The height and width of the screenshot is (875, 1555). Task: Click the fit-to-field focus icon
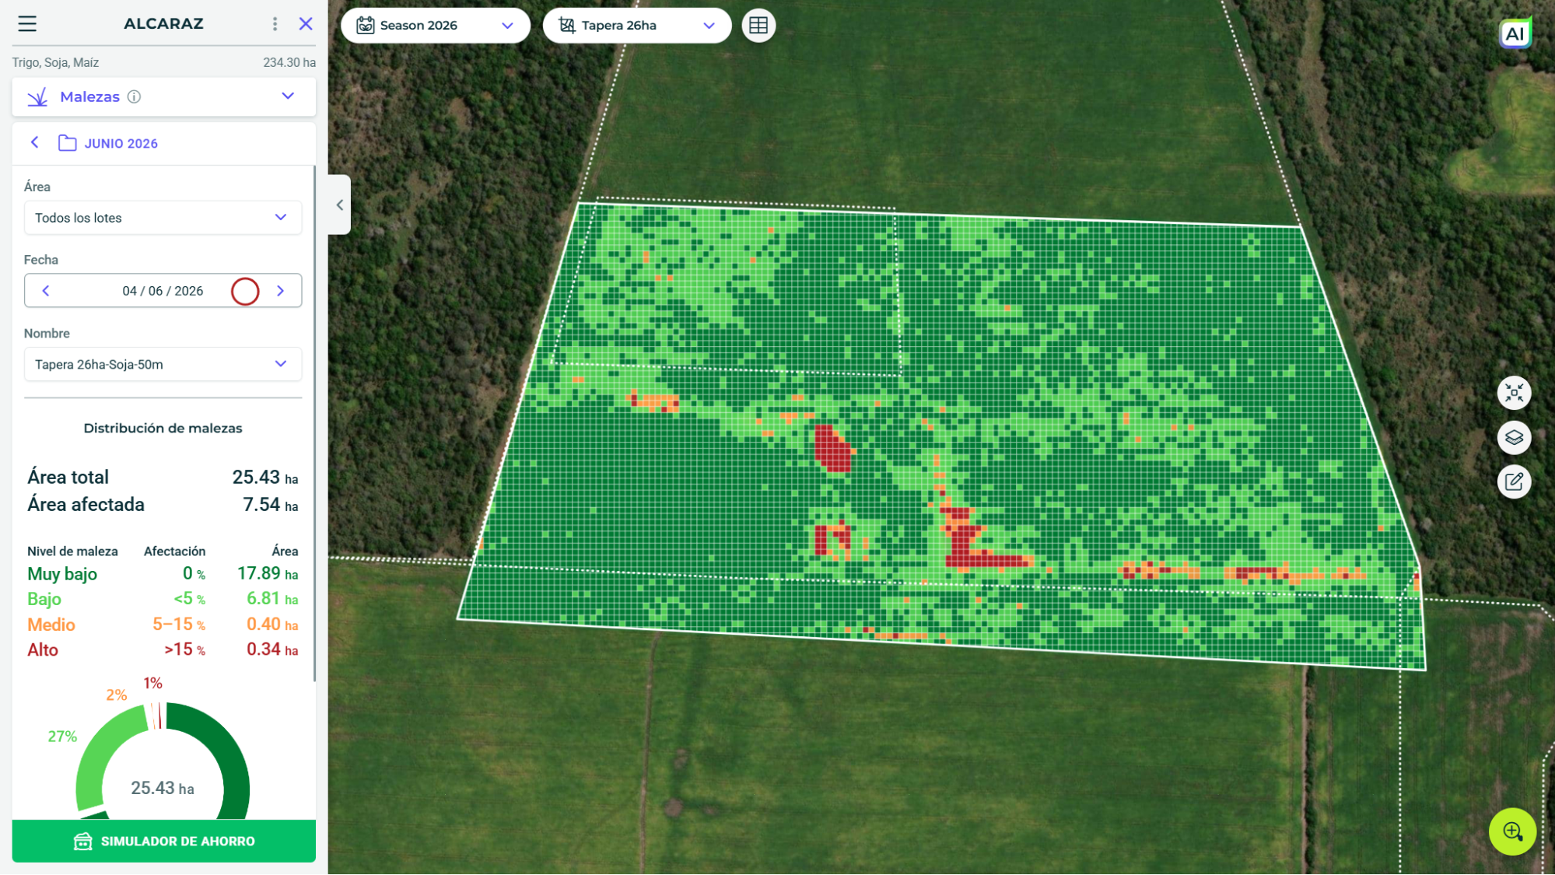1514,393
